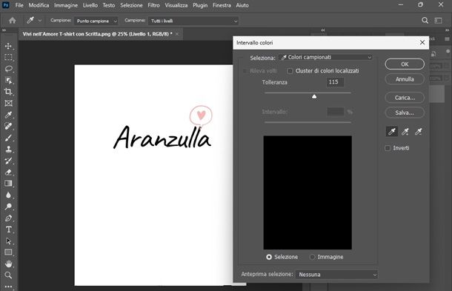This screenshot has height=291, width=452.
Task: Open the Modifica menu
Action: tap(39, 5)
